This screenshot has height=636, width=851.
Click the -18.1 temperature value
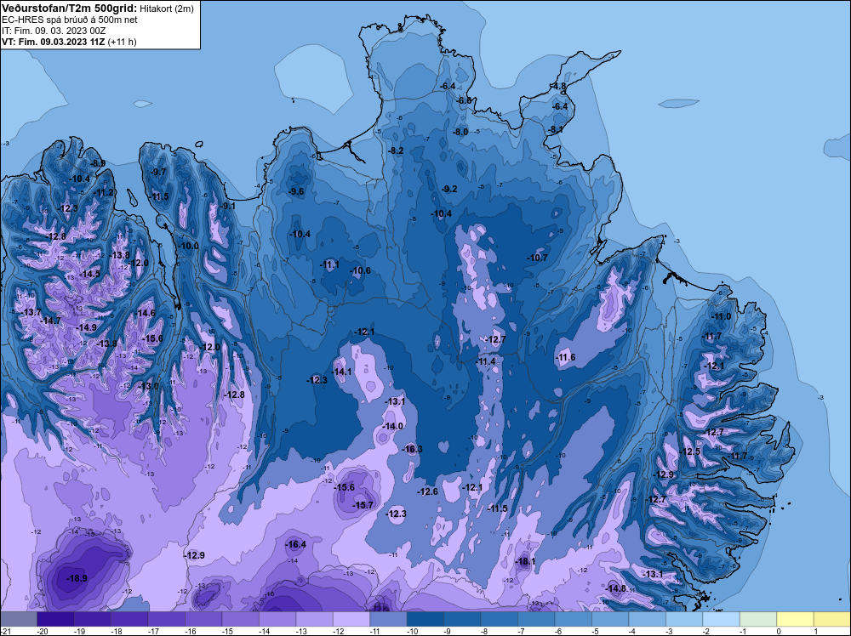525,561
